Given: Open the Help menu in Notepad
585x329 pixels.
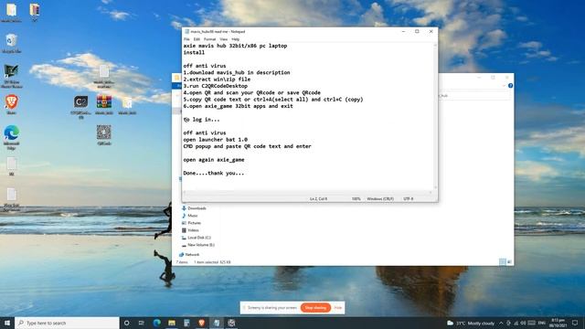Looking at the screenshot, I should 236,39.
